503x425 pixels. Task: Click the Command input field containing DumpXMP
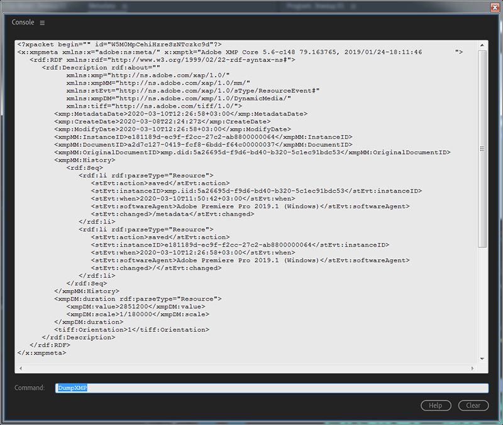tap(272, 388)
